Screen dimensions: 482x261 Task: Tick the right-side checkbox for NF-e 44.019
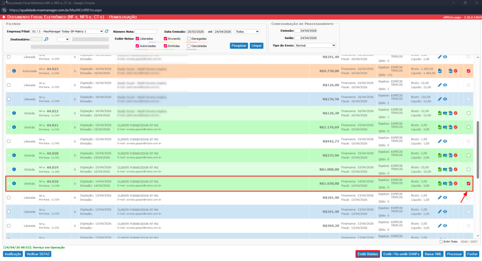468,169
